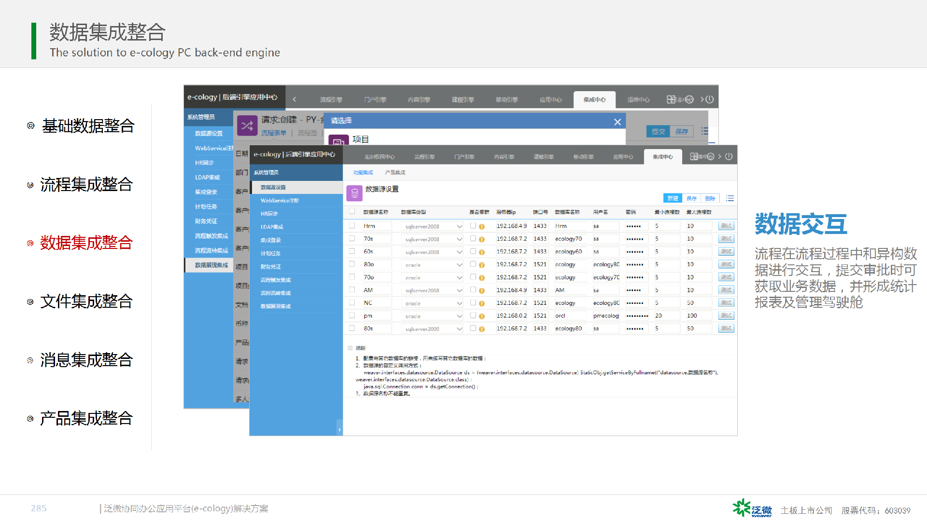Open the 功能集成 sub-tab

[x=363, y=172]
